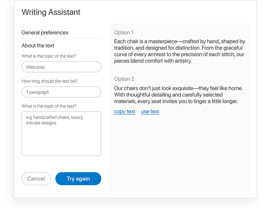Click the word masterpiece in Option 1
The image size is (266, 208).
pyautogui.click(x=163, y=42)
